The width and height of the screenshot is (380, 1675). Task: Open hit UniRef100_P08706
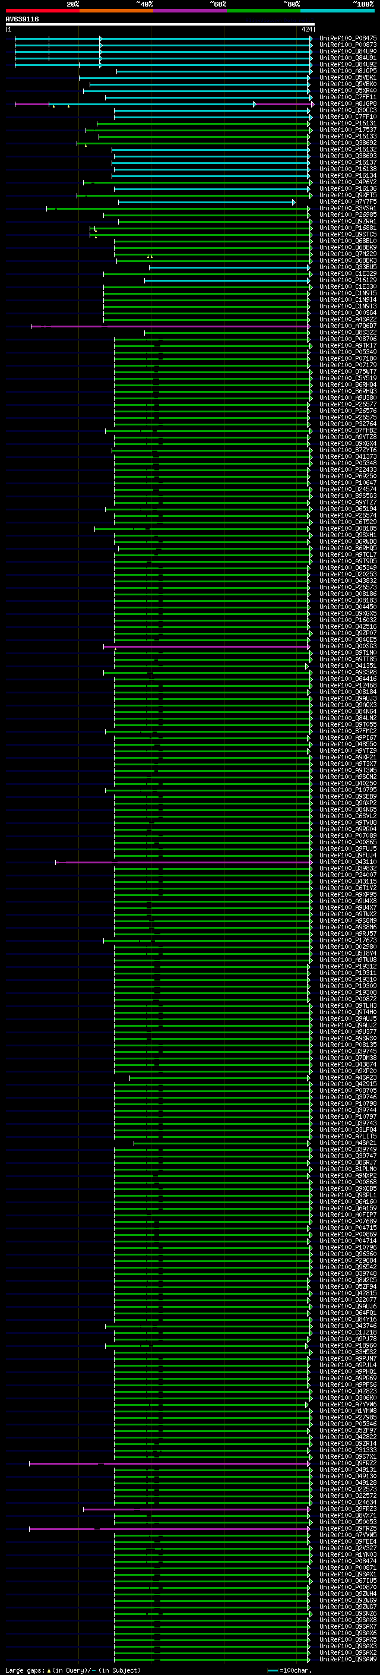tap(348, 339)
